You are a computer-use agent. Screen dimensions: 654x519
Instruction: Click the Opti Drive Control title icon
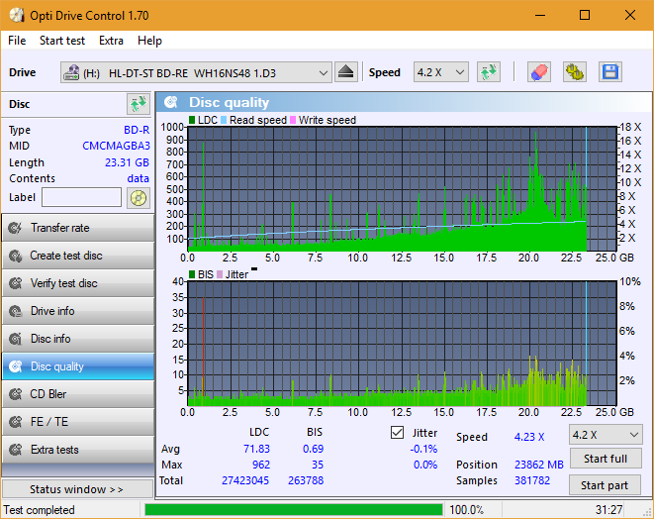17,16
